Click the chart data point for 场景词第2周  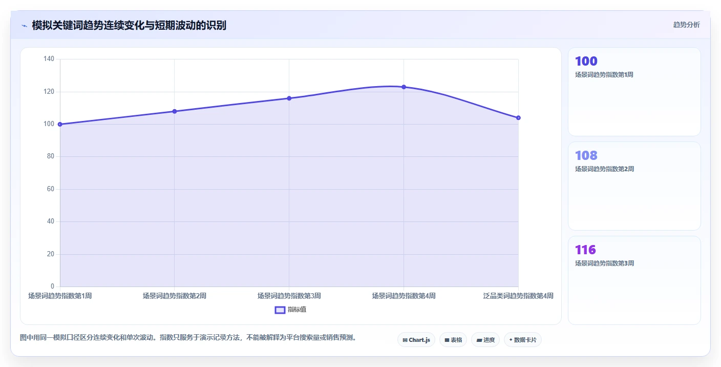[x=175, y=111]
